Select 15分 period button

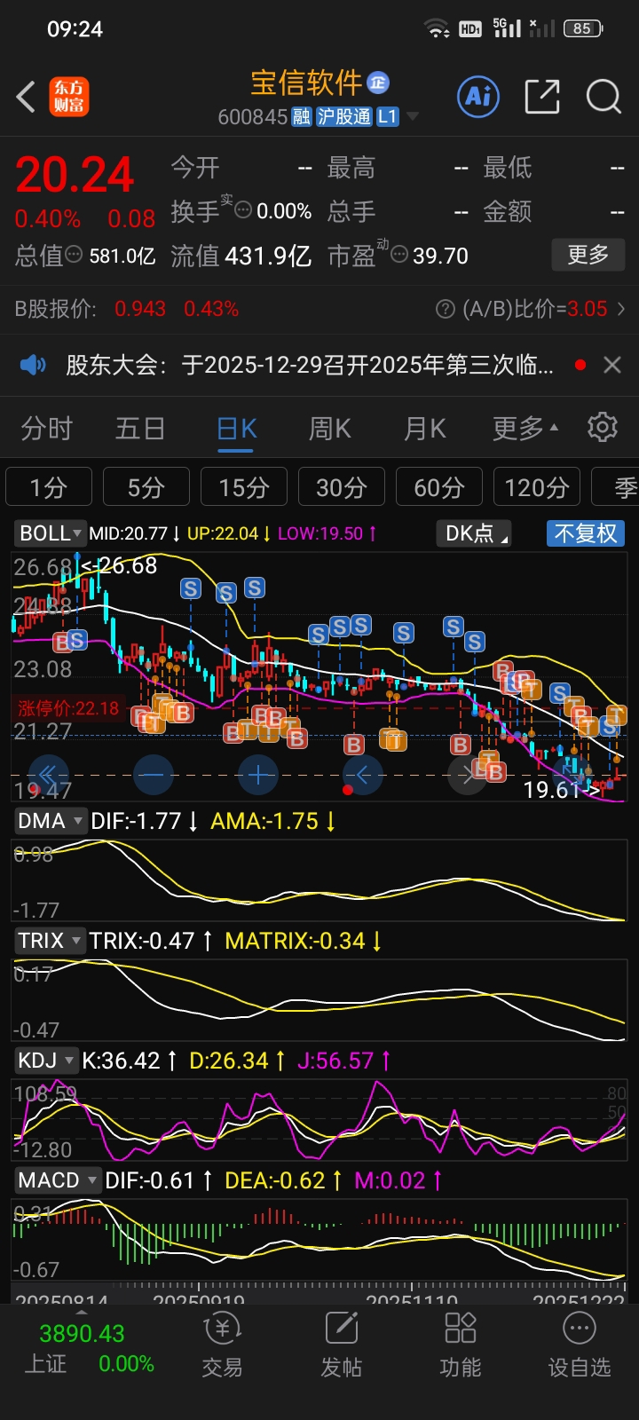[244, 487]
